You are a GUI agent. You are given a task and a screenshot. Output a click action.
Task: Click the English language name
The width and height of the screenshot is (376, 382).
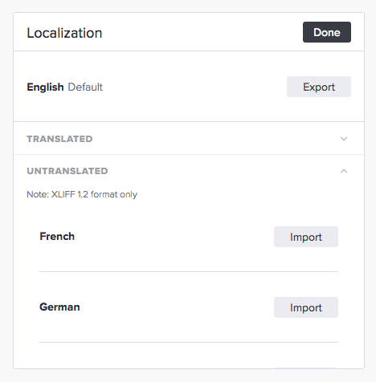[x=45, y=87]
